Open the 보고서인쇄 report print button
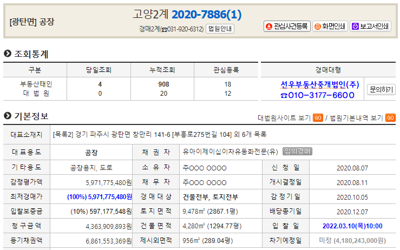Image resolution: width=400 pixels, height=250 pixels. pos(370,27)
